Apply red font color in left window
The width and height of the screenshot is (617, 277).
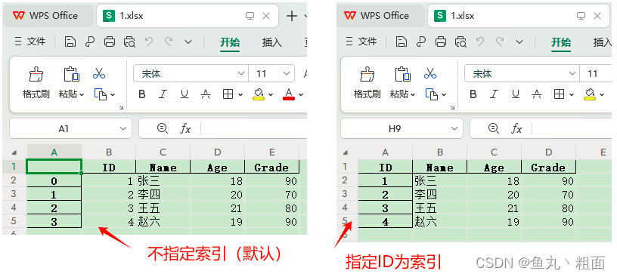click(289, 94)
